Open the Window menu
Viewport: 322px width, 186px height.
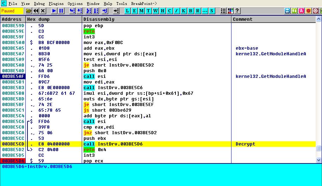[93, 4]
